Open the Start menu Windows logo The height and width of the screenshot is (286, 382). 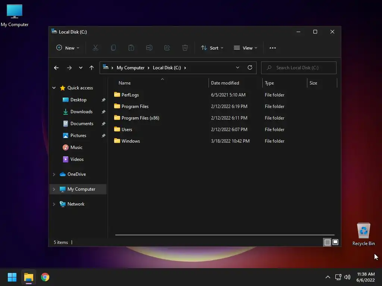(12, 277)
